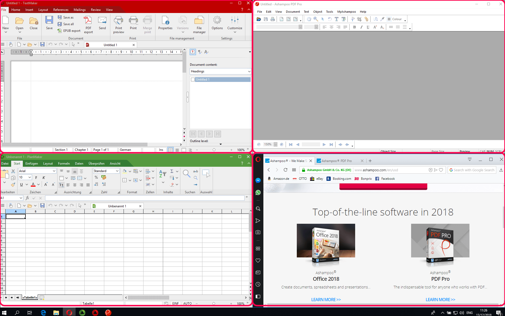
Task: Click EPUB export in TextMaker
Action: 69,31
